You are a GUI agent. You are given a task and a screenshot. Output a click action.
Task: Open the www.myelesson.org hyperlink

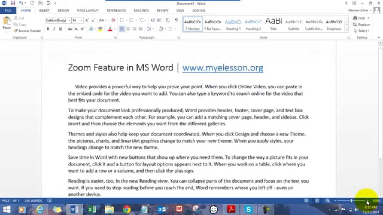pyautogui.click(x=223, y=68)
